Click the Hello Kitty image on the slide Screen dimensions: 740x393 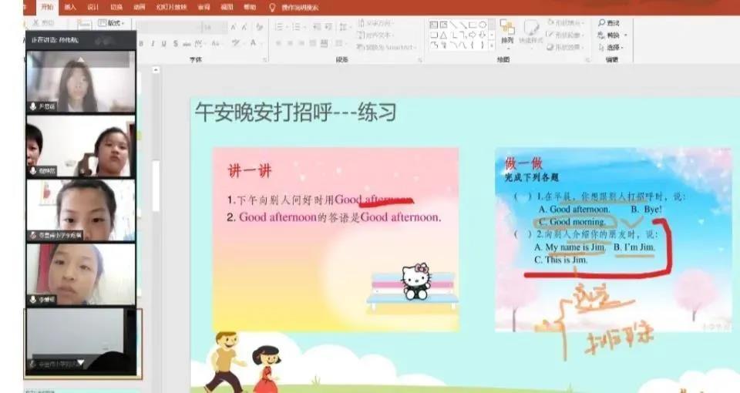tap(416, 281)
